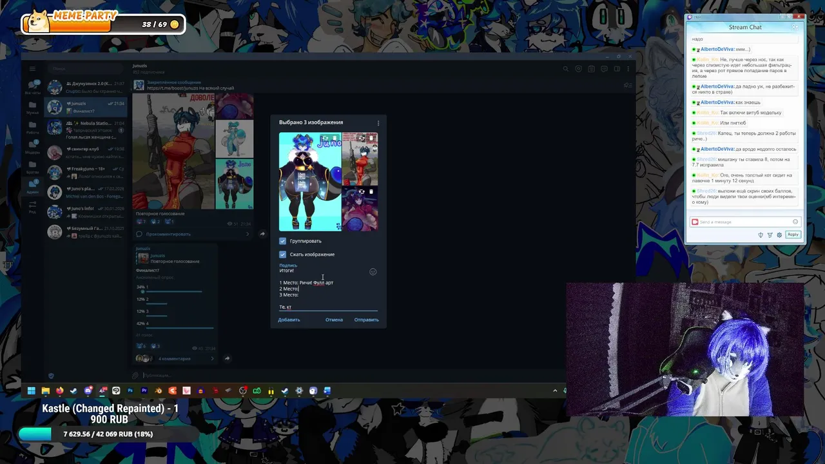Open Discord from taskbar

tap(88, 391)
